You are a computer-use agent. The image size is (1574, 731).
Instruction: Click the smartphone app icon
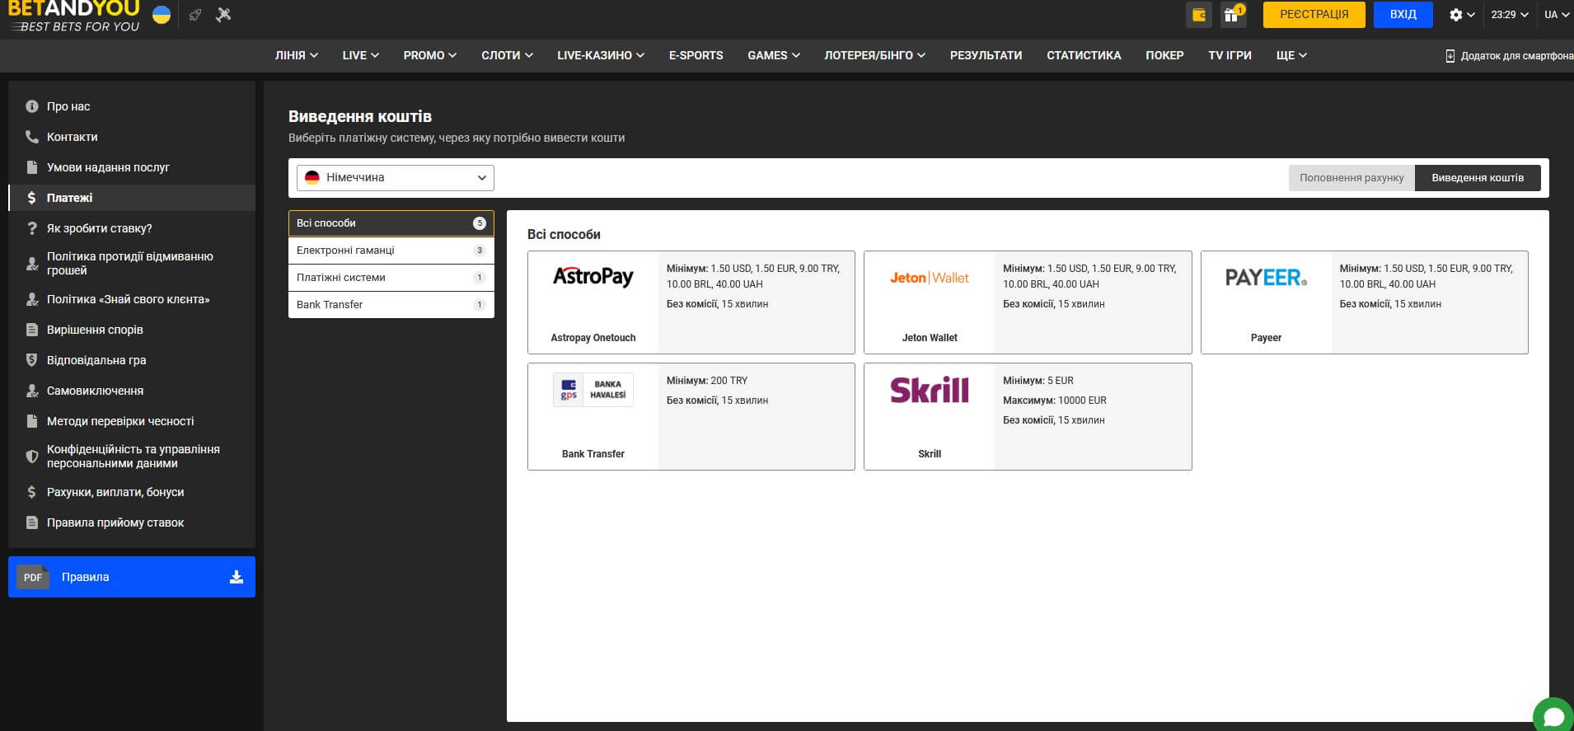point(1450,56)
